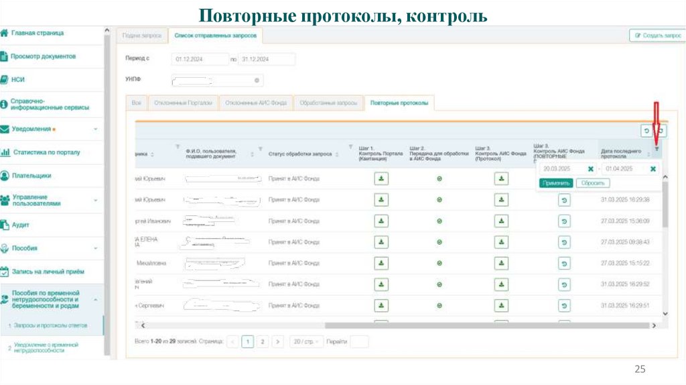Click the Период с date field 01.12.2024
The image size is (686, 385).
[200, 59]
